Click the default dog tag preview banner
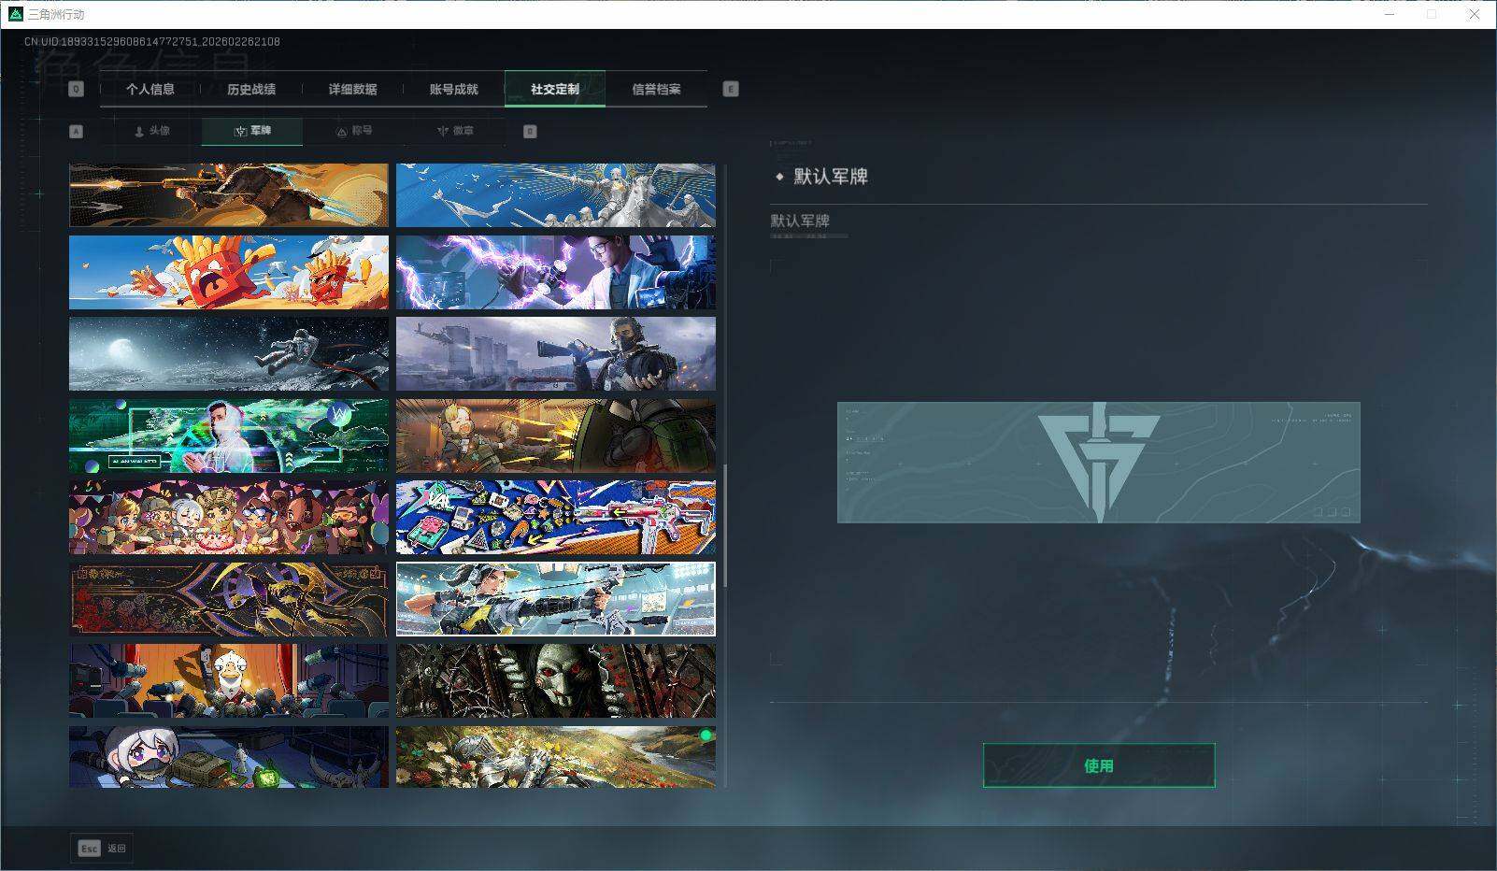 [1099, 463]
